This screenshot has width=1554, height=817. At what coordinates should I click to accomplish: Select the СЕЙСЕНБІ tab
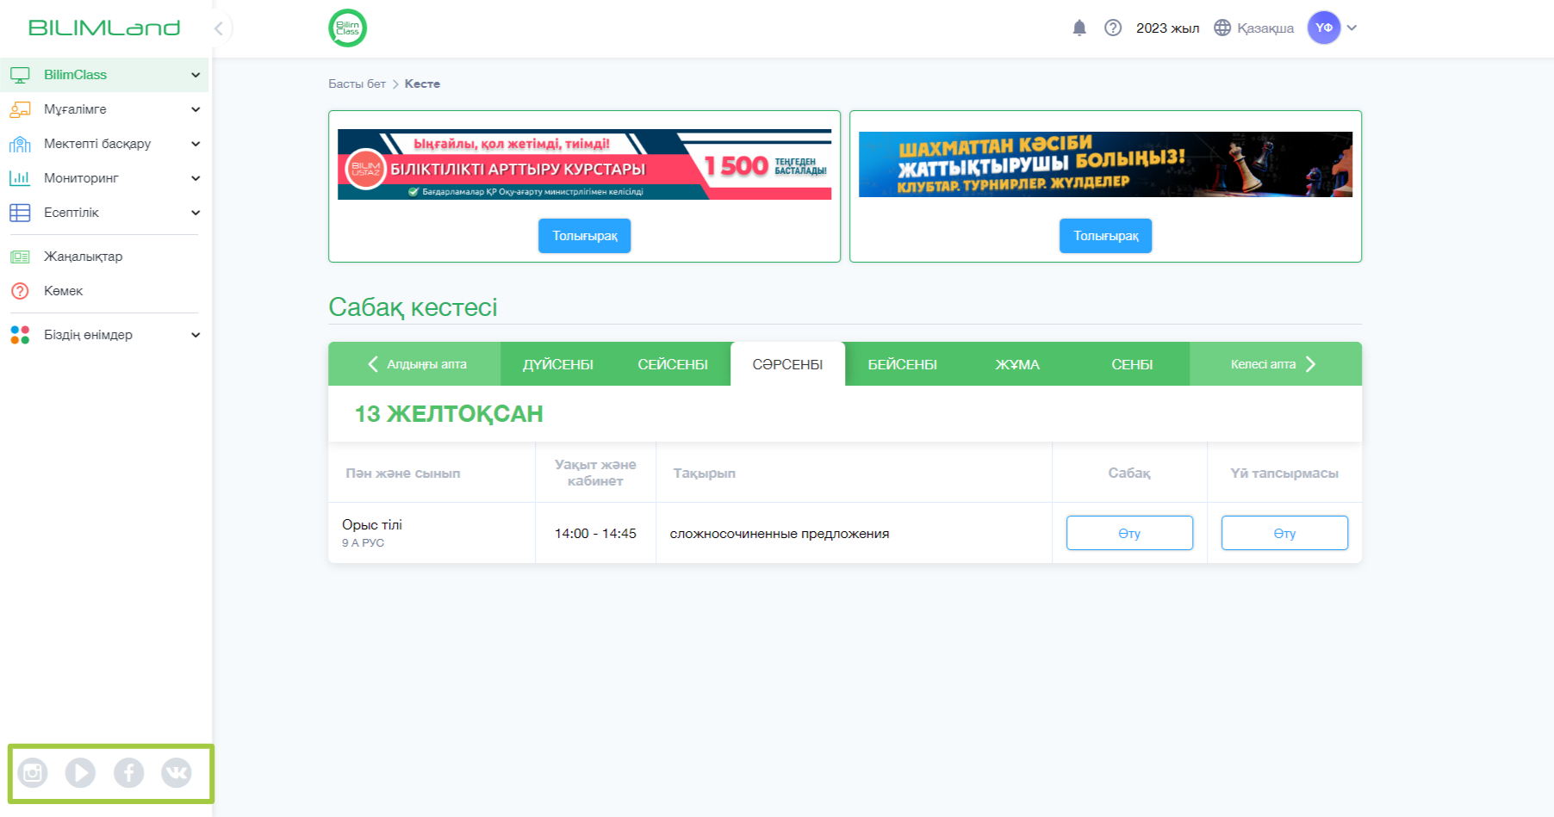(x=673, y=364)
